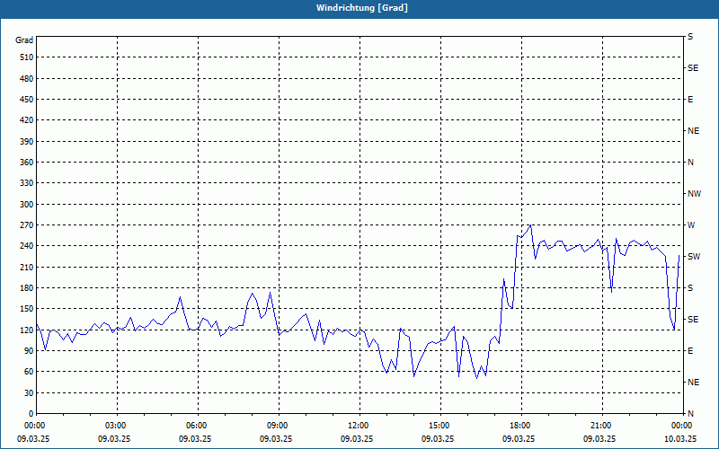Click the chart title 'Windrichtung [Grad]'
719x449 pixels.
[362, 8]
